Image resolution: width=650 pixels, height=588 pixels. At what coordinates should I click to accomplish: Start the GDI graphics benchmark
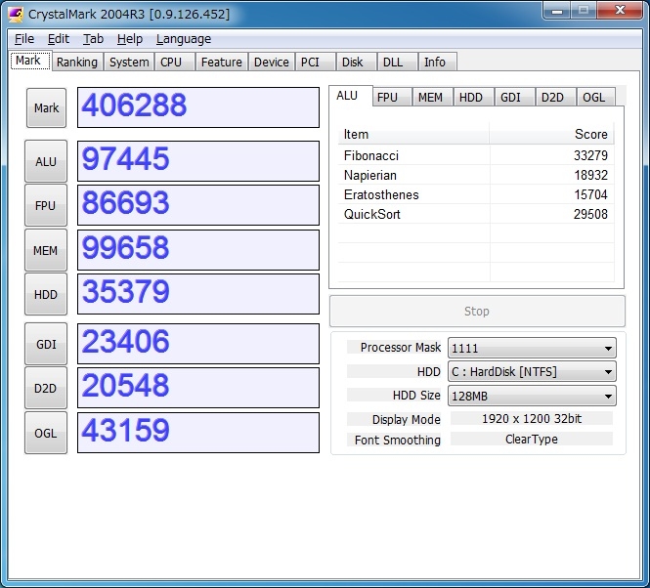click(46, 344)
